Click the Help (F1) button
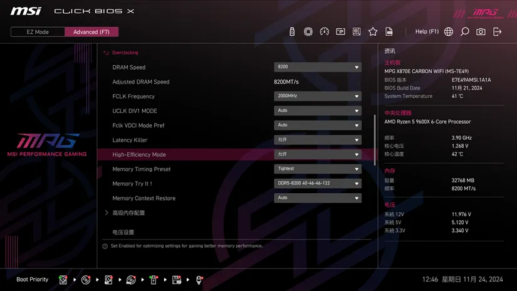The height and width of the screenshot is (291, 517). [x=427, y=31]
